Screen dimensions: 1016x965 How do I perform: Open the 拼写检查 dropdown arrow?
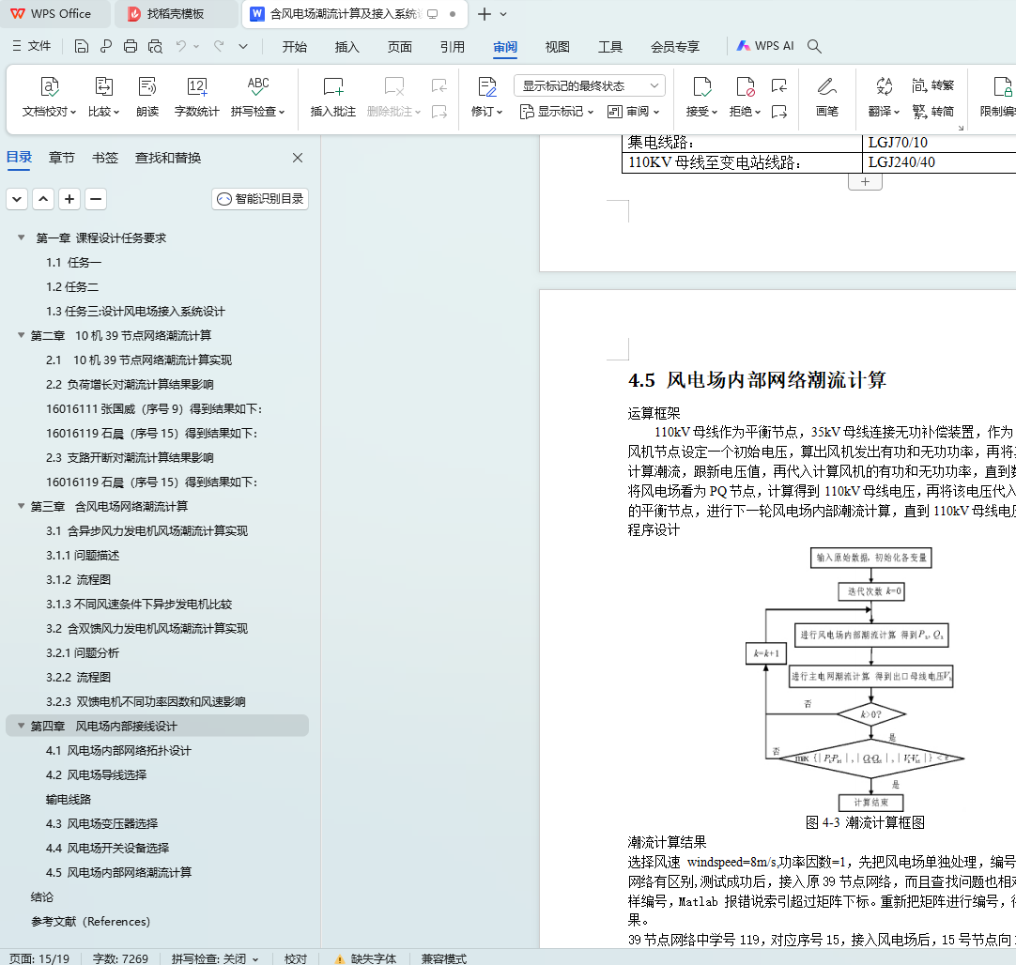(x=282, y=112)
